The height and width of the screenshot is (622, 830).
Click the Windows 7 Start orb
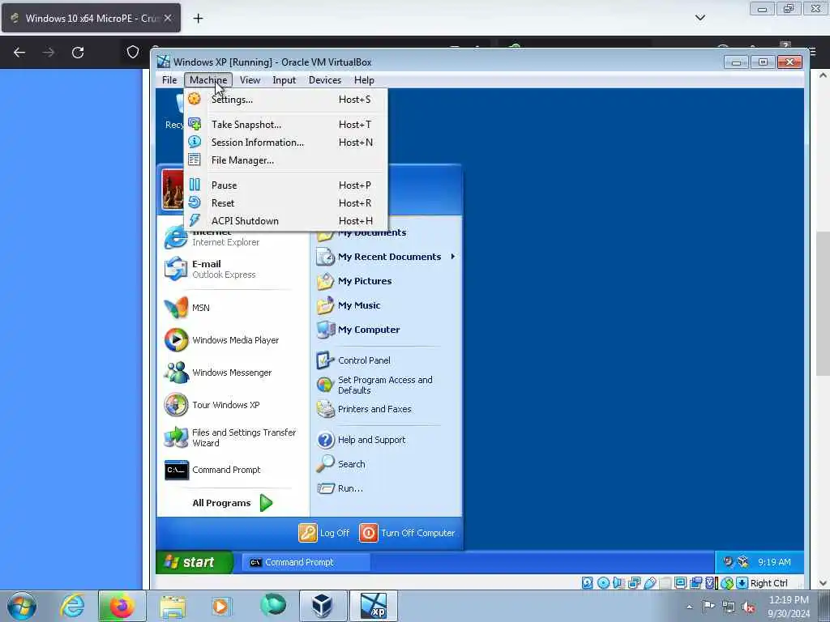[22, 607]
